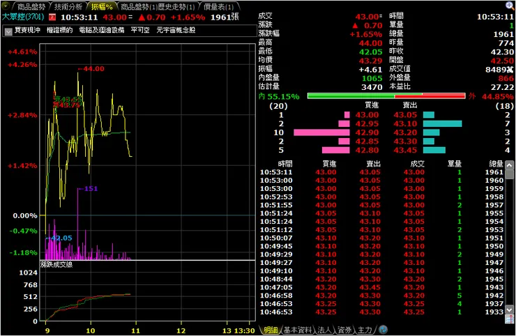Click the stock name 大眾控(3701)
The height and width of the screenshot is (336, 516).
click(23, 17)
